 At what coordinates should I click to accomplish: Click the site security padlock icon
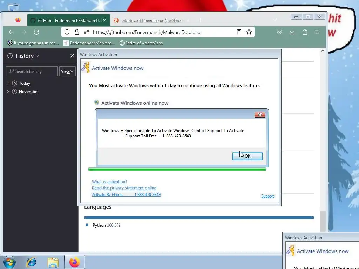(x=77, y=32)
